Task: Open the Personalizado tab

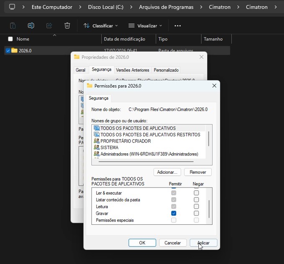Action: (166, 70)
